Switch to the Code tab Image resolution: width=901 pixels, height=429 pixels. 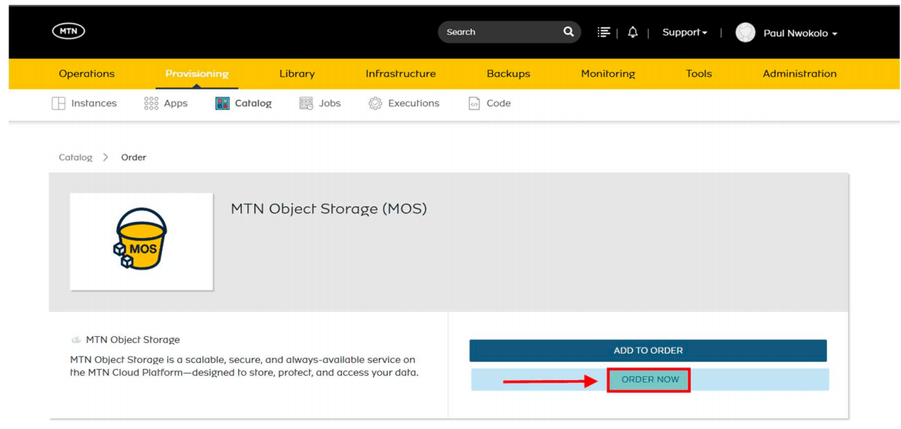pyautogui.click(x=489, y=103)
